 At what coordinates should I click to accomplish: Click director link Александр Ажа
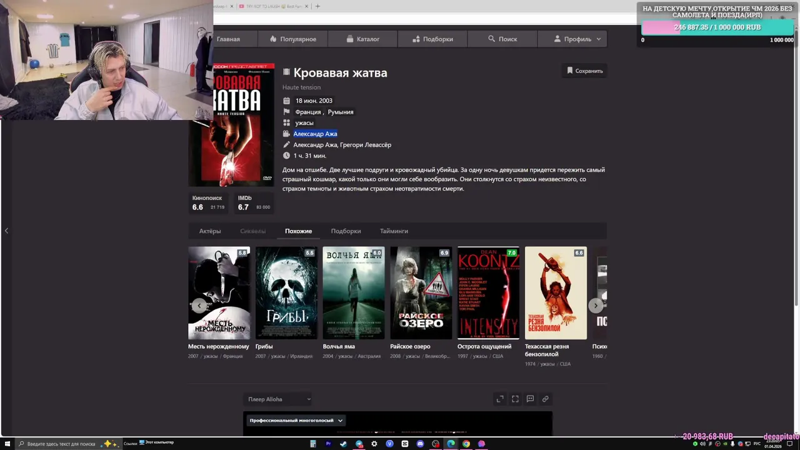[315, 134]
